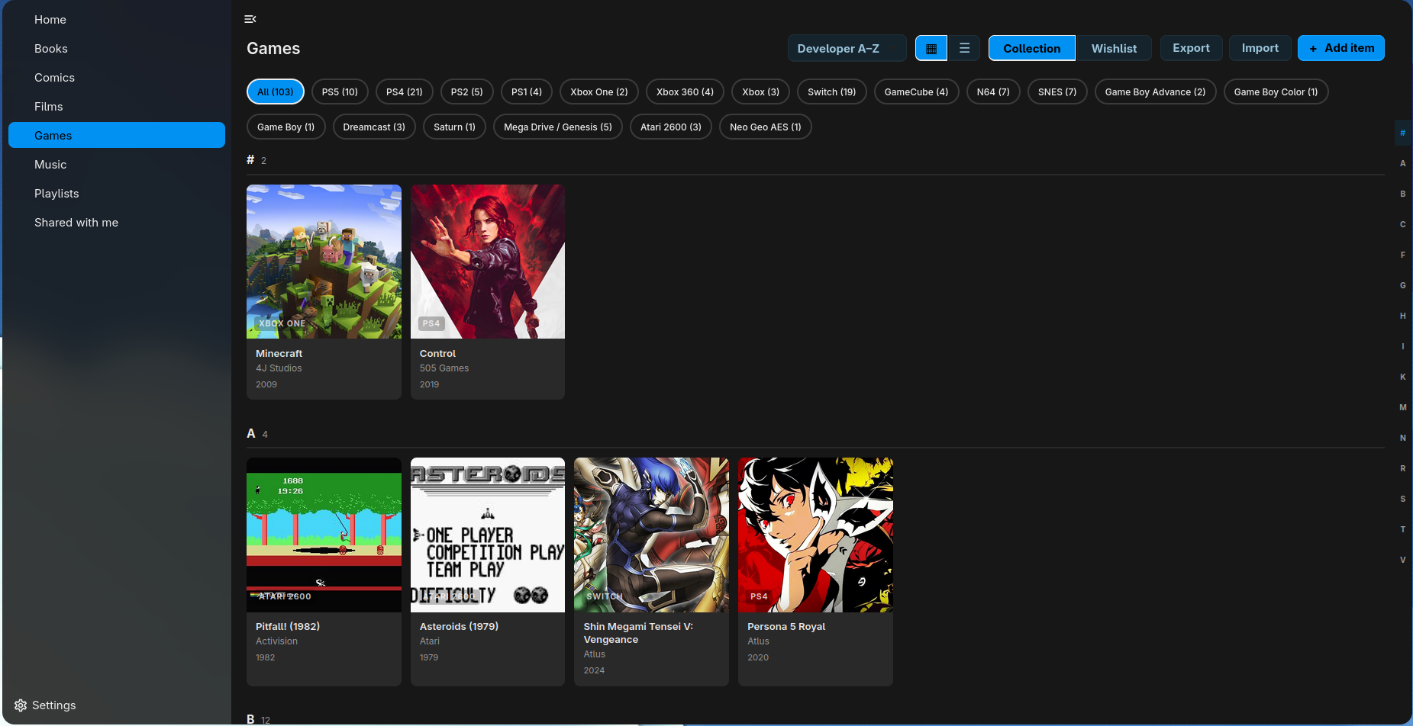
Task: Switch to list view
Action: pyautogui.click(x=964, y=48)
